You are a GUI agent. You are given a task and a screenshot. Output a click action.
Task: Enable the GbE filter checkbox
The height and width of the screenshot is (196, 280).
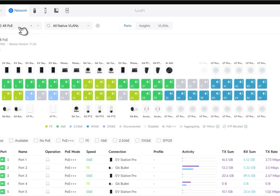click(97, 141)
